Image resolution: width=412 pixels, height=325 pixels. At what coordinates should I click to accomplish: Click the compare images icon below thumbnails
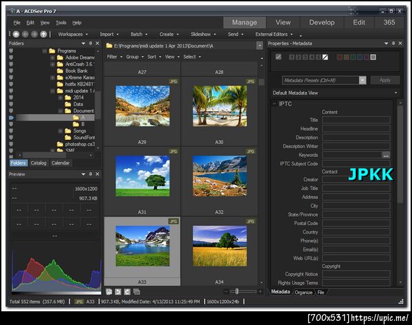point(137,291)
